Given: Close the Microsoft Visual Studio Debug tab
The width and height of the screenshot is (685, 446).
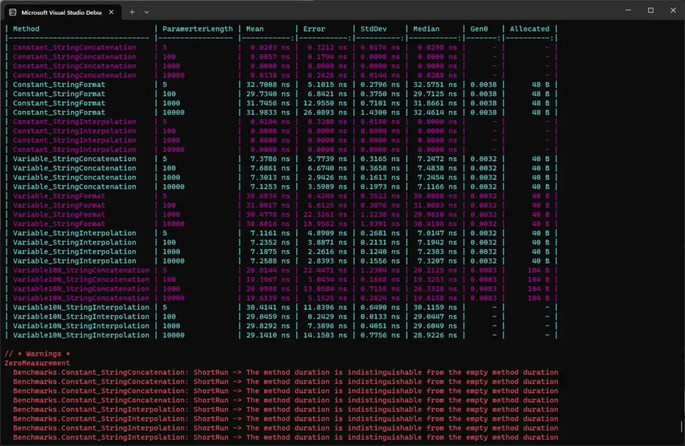Looking at the screenshot, I should tap(112, 12).
